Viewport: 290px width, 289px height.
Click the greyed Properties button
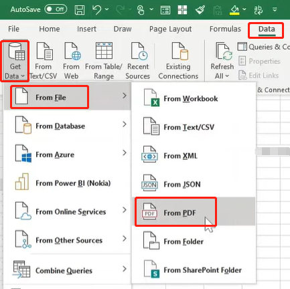[259, 61]
